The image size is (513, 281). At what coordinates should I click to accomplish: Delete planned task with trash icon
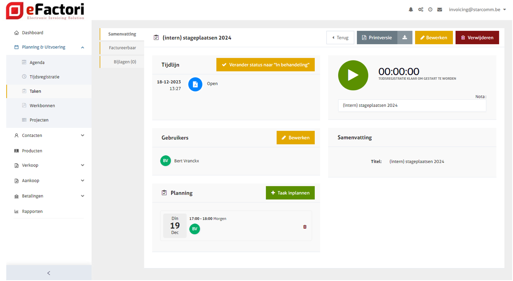305,227
